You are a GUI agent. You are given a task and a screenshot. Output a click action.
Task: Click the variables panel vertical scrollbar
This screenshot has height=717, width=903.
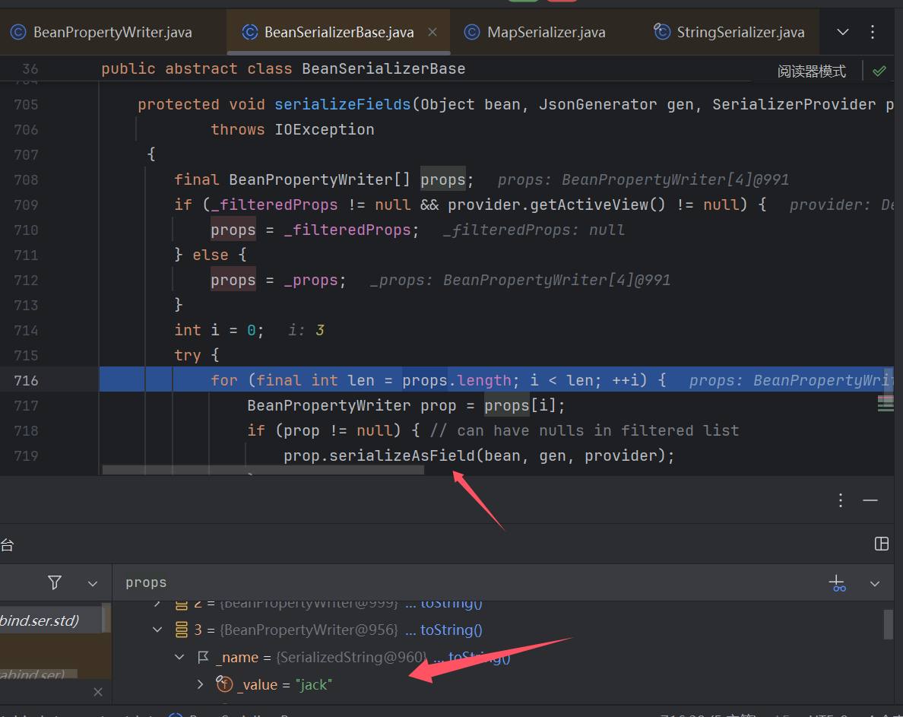click(888, 625)
